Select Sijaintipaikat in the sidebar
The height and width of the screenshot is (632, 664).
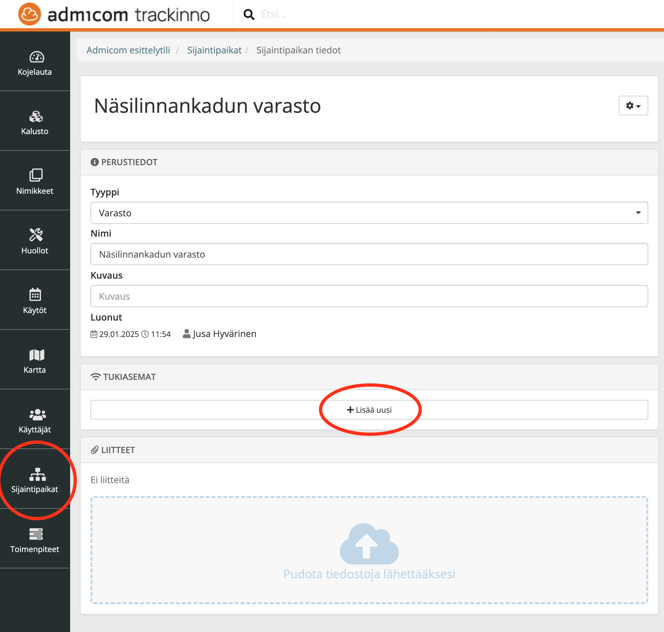pyautogui.click(x=35, y=480)
